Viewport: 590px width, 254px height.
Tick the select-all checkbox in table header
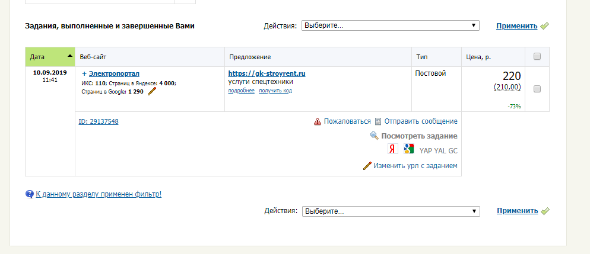tap(537, 57)
